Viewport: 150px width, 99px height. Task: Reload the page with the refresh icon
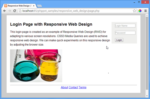click(15, 11)
